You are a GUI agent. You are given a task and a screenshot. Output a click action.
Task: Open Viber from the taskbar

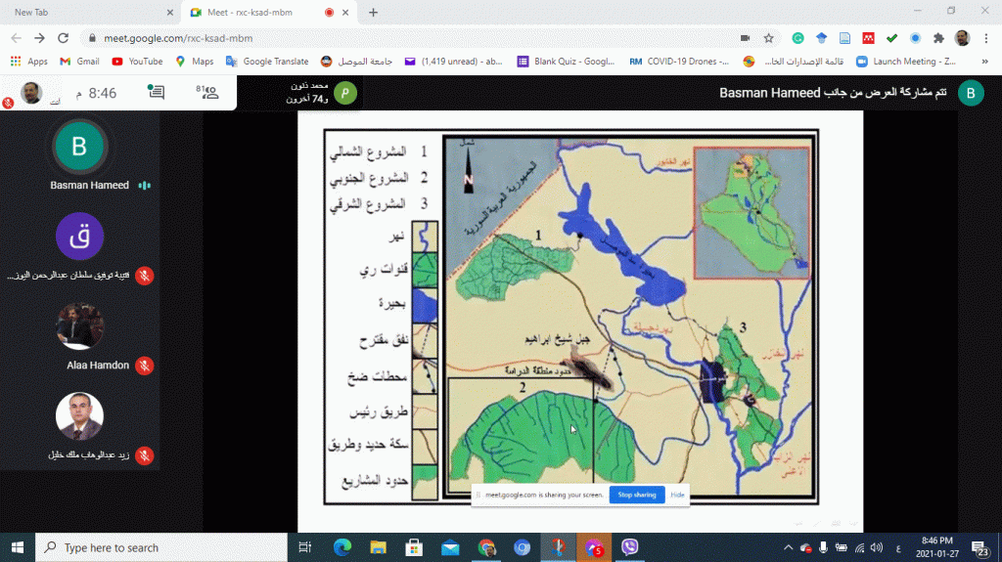tap(629, 547)
